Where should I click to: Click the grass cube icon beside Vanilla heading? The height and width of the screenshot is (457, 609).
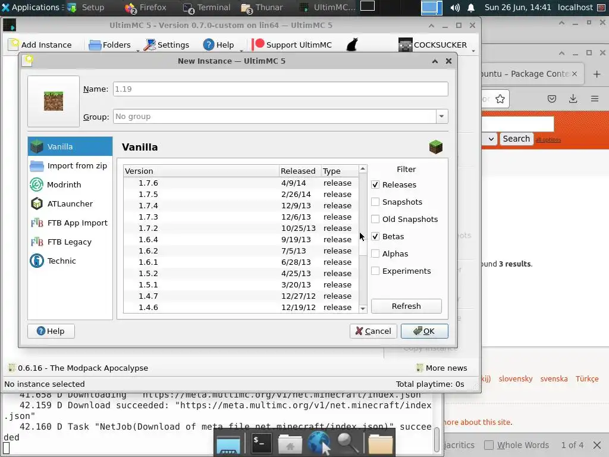pyautogui.click(x=436, y=147)
